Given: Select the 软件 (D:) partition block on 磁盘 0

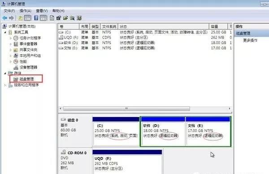Looking at the screenshot, I should (163, 131).
